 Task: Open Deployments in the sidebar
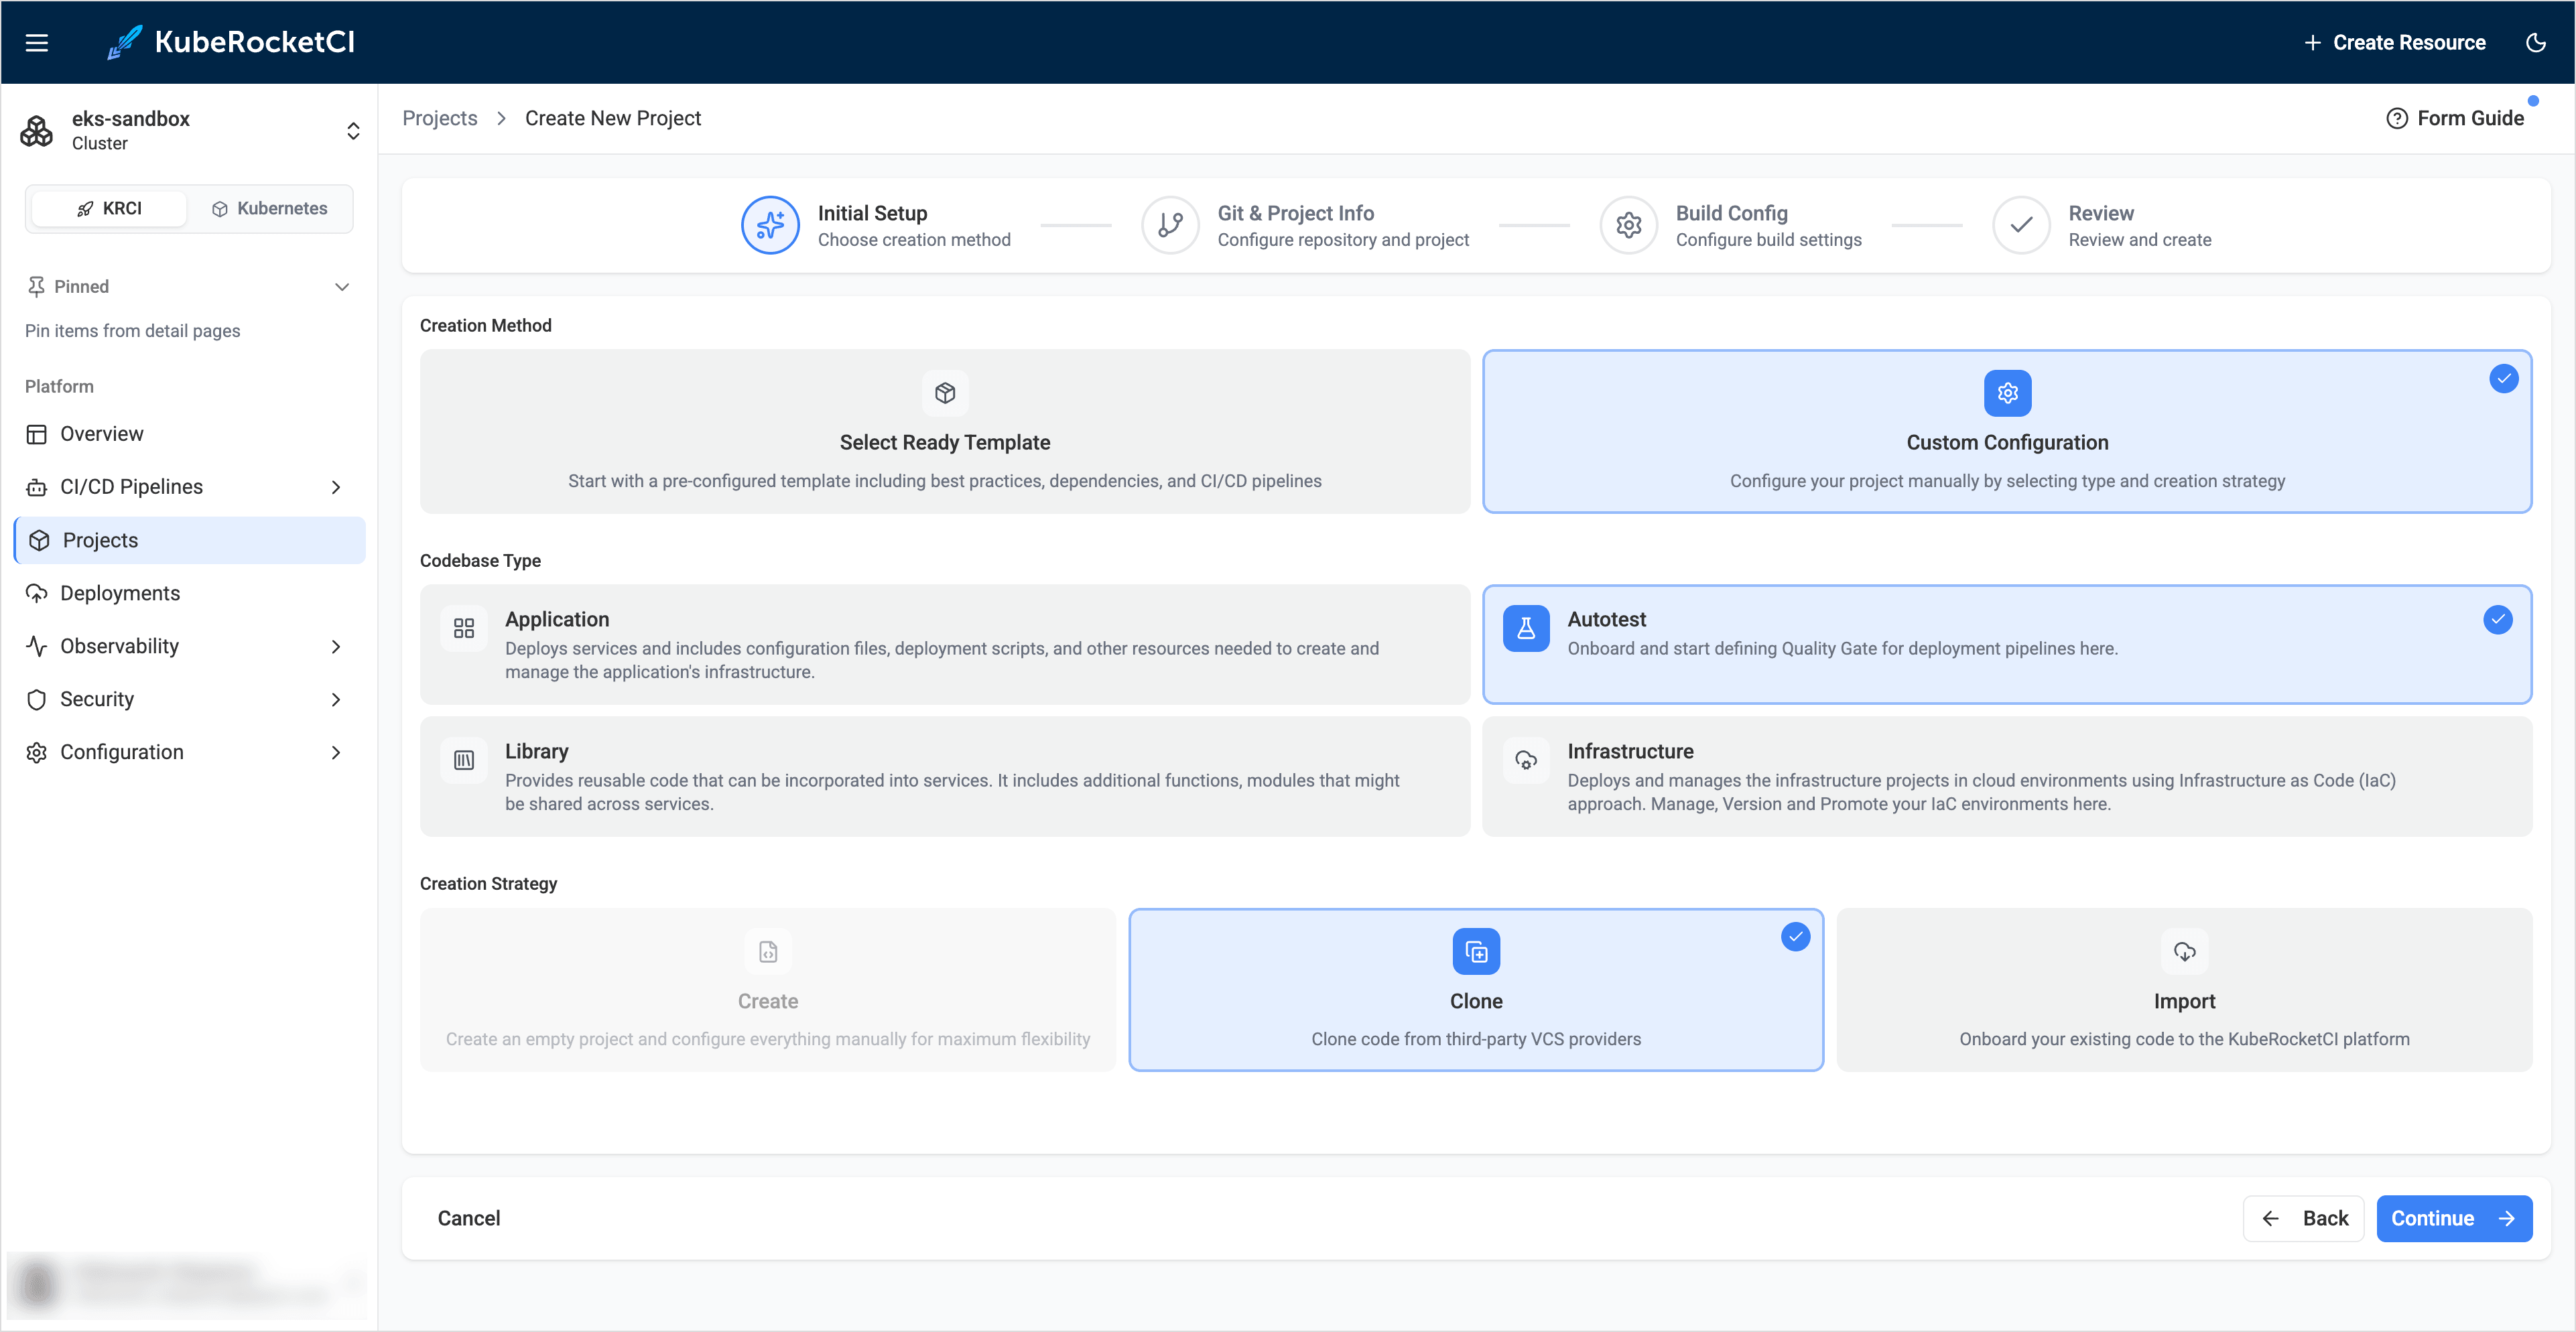(190, 593)
